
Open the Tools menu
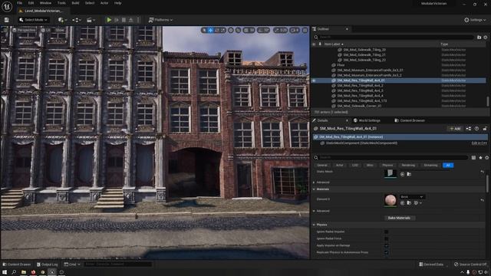[61, 3]
